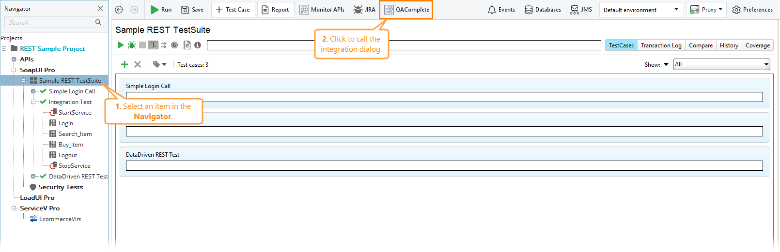Open the Default environment dropdown

point(641,10)
